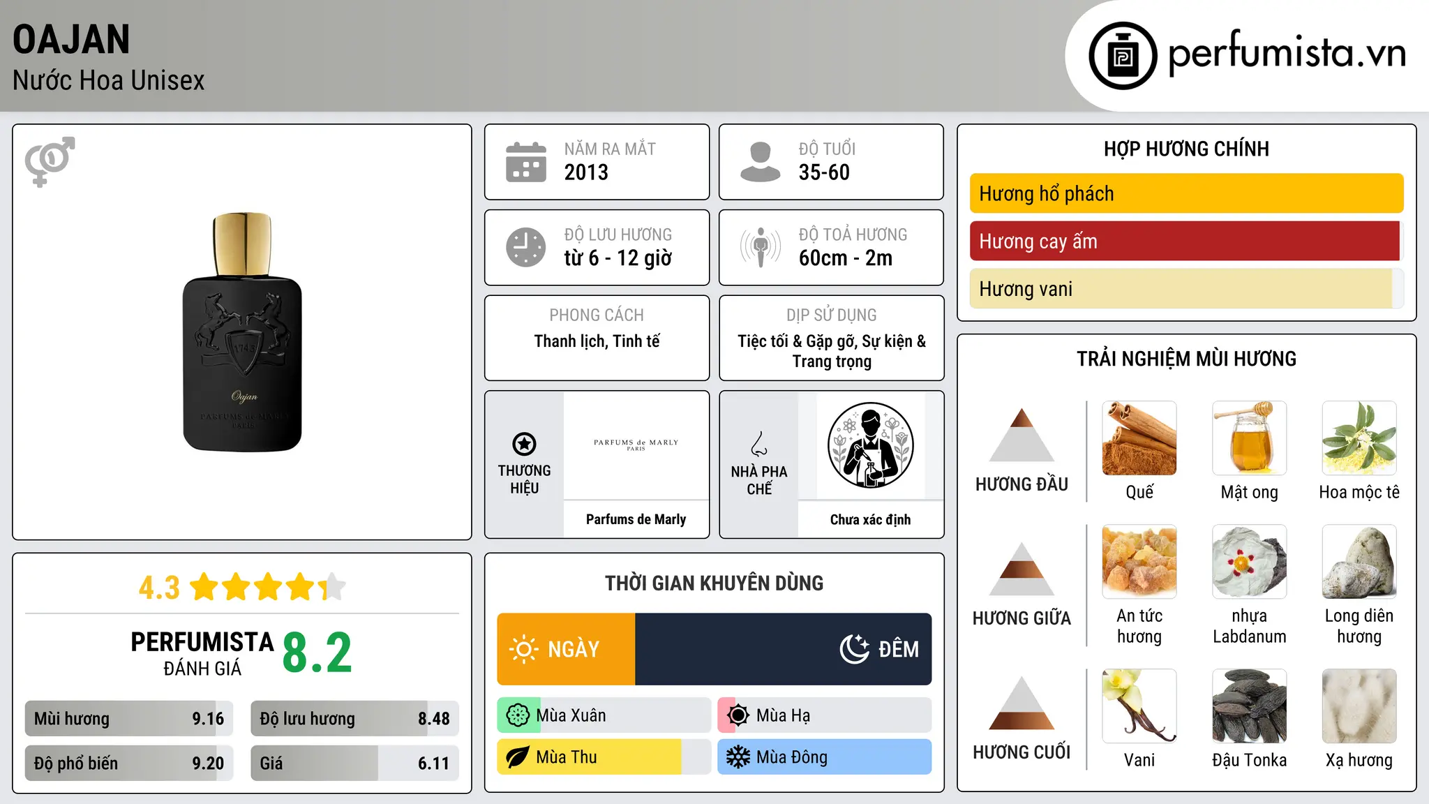Click the Thời gian khuyên dùng heading
Screen dimensions: 1429x804
click(714, 583)
